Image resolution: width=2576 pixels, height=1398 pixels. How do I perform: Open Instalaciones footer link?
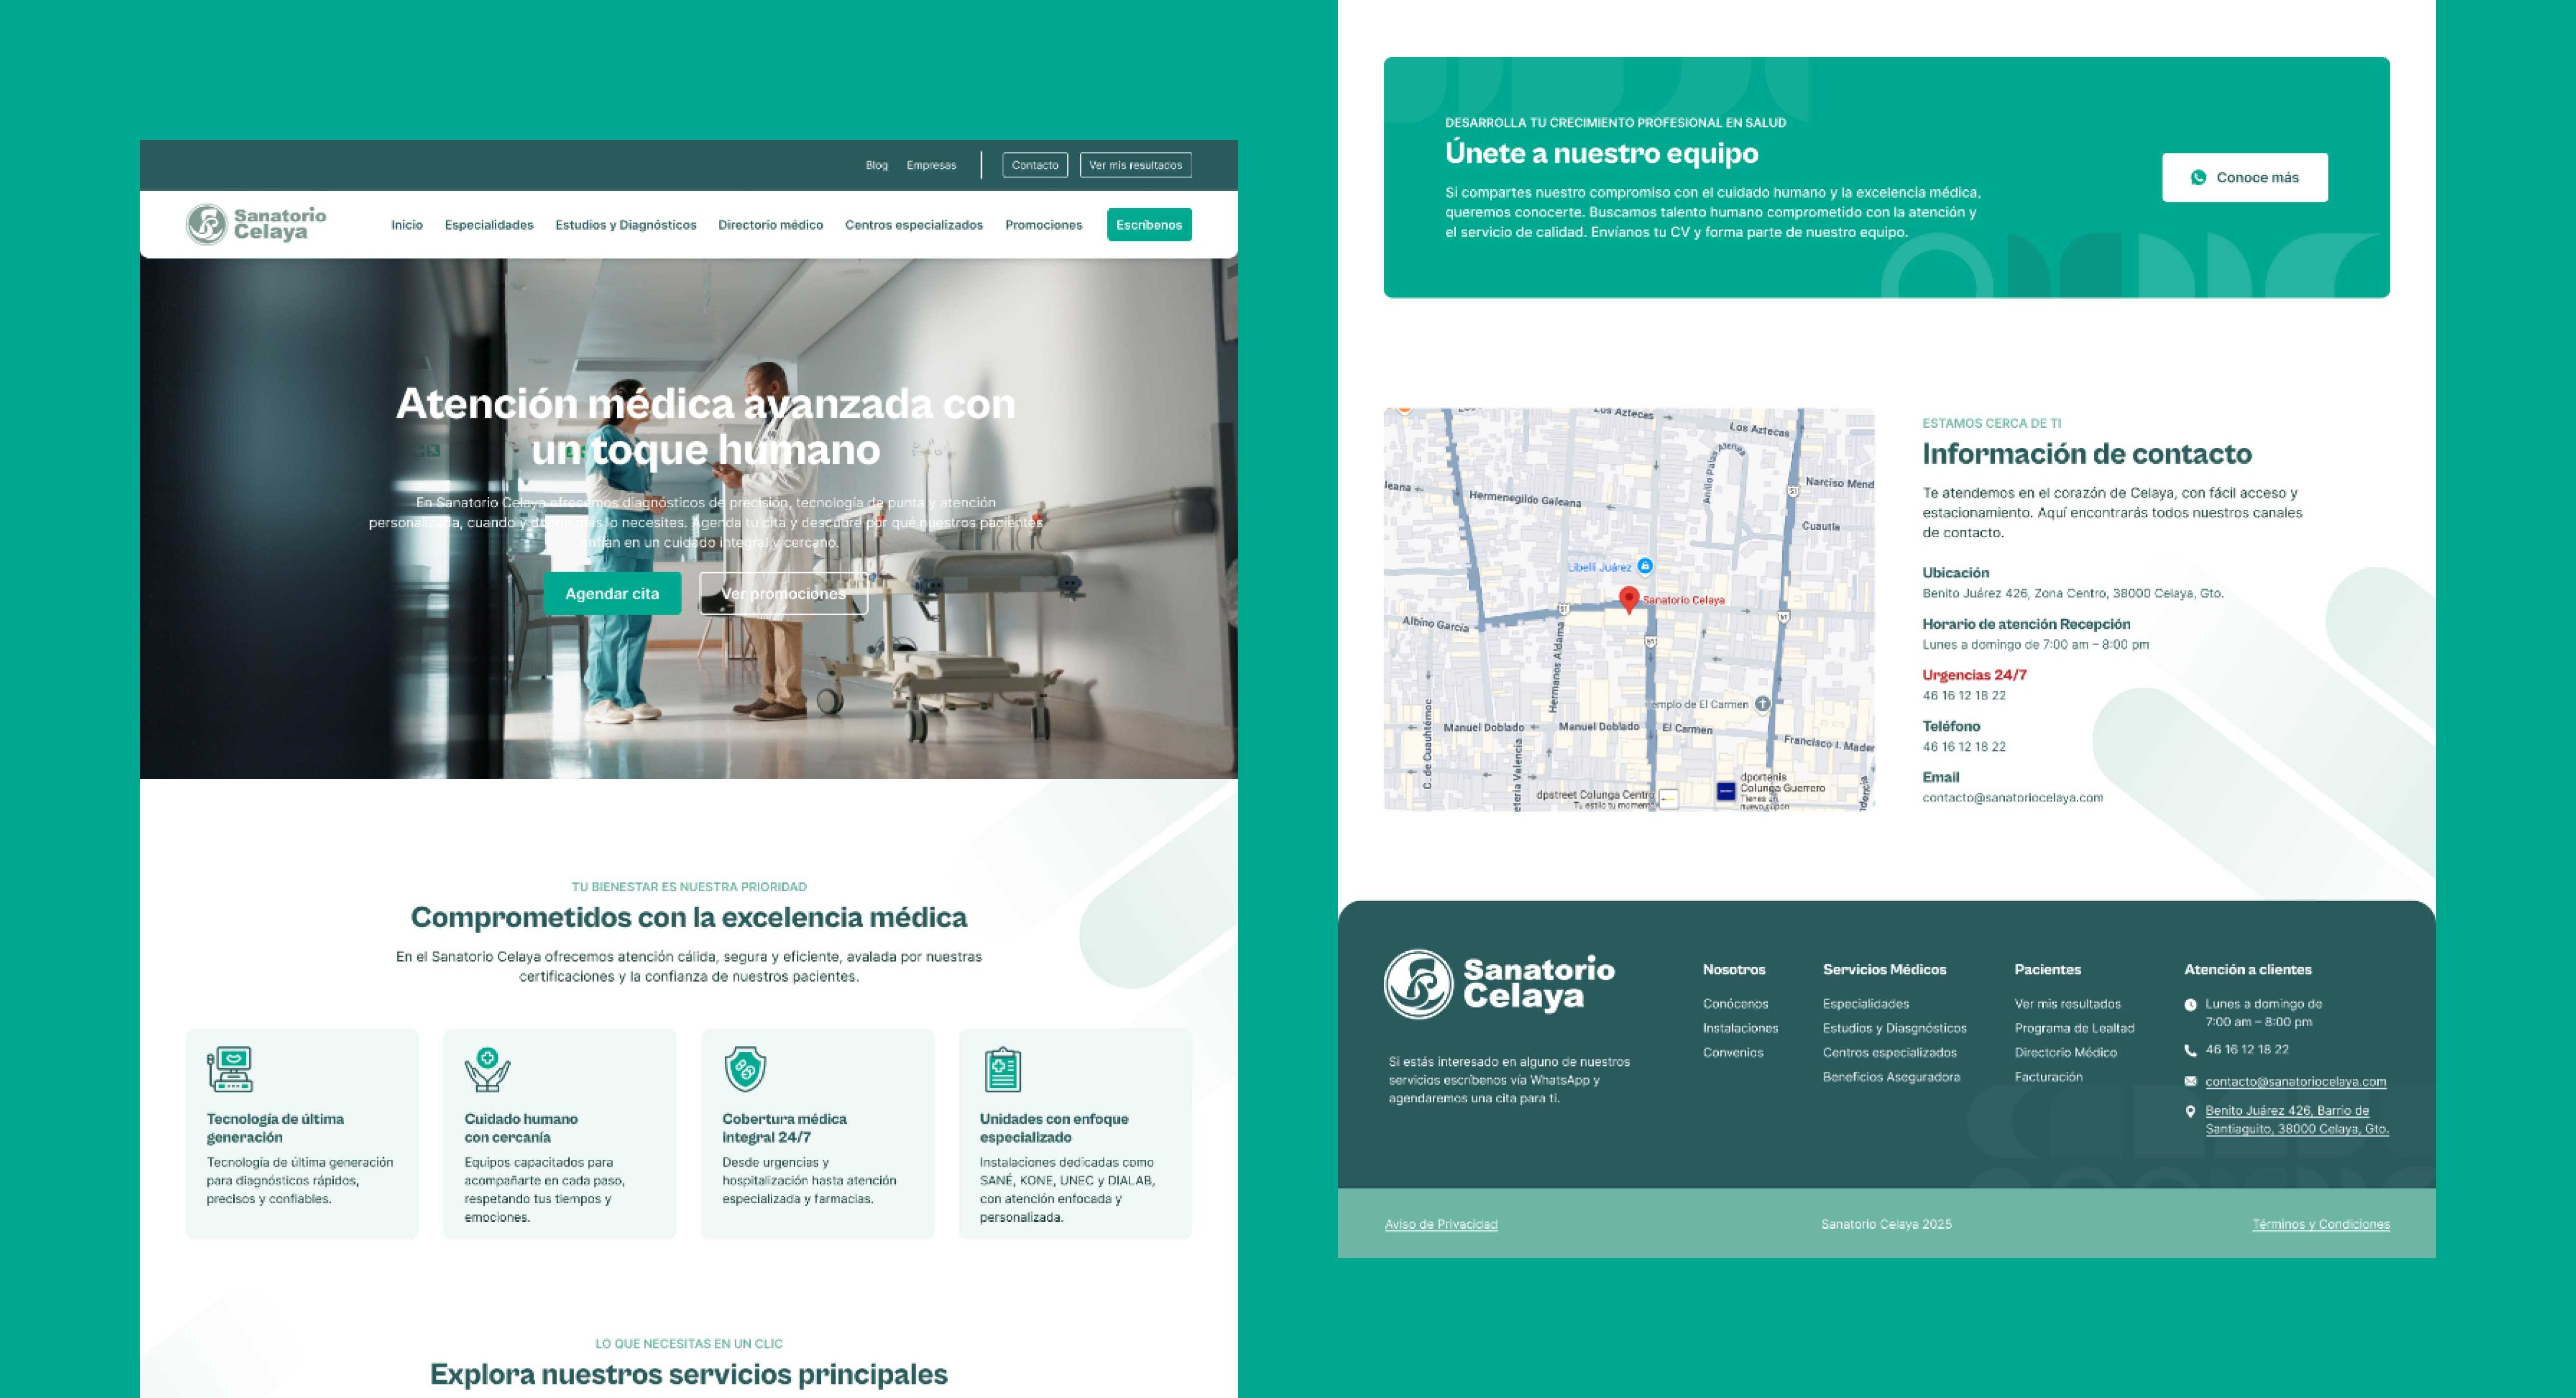point(1740,1028)
